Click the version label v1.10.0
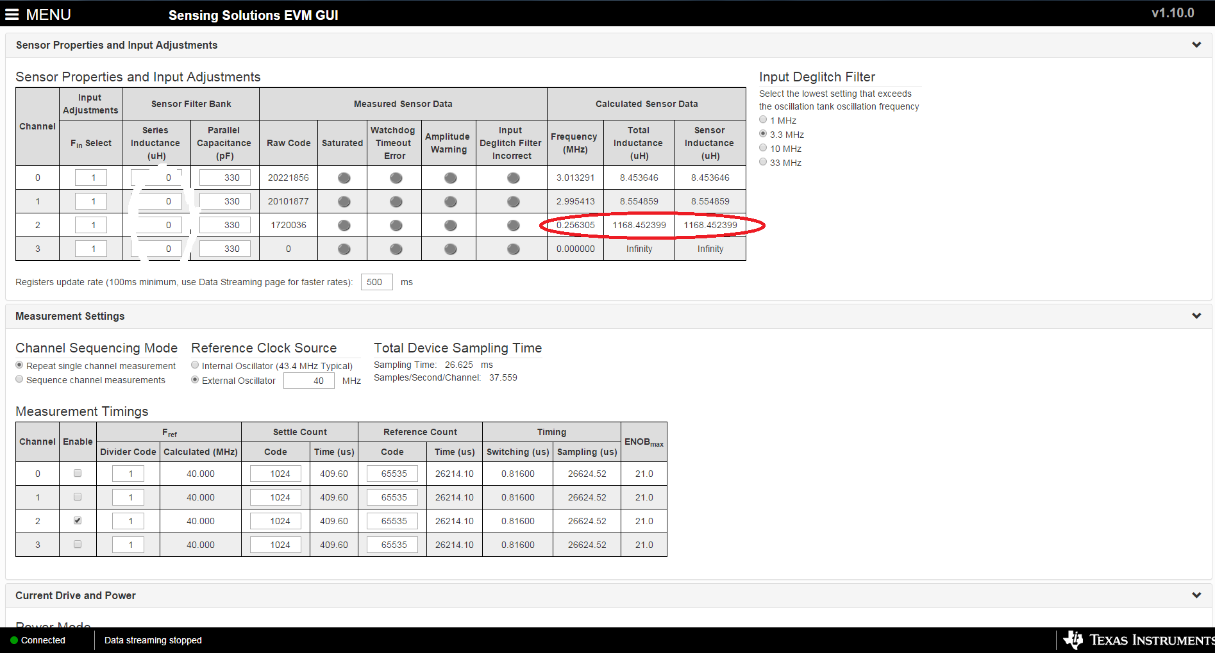 coord(1173,13)
